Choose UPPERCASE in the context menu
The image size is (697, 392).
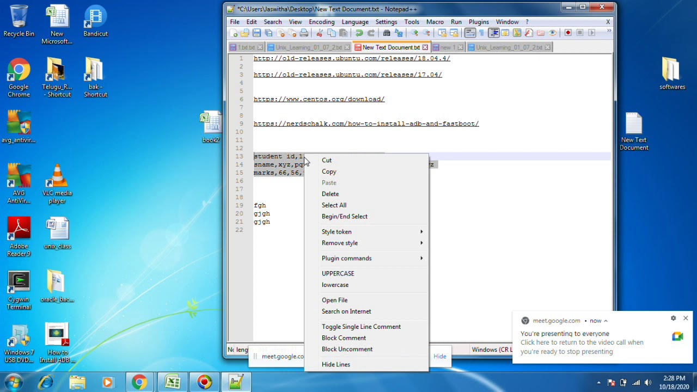338,274
